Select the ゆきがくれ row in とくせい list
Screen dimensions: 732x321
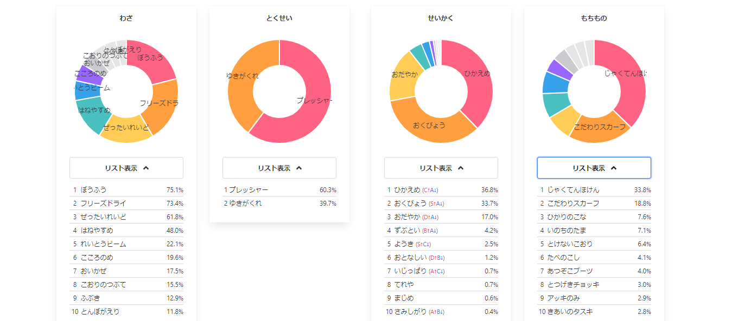(x=279, y=204)
